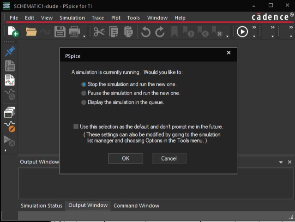
Task: Show hidden buttons of the rightmost toolbar chevron
Action: click(x=291, y=27)
